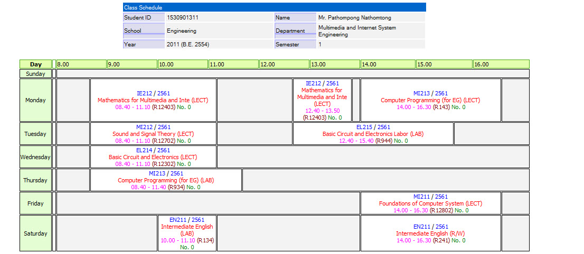Click the 12.40 - 15.40 time on Tuesday
584x254 pixels.
(x=356, y=141)
